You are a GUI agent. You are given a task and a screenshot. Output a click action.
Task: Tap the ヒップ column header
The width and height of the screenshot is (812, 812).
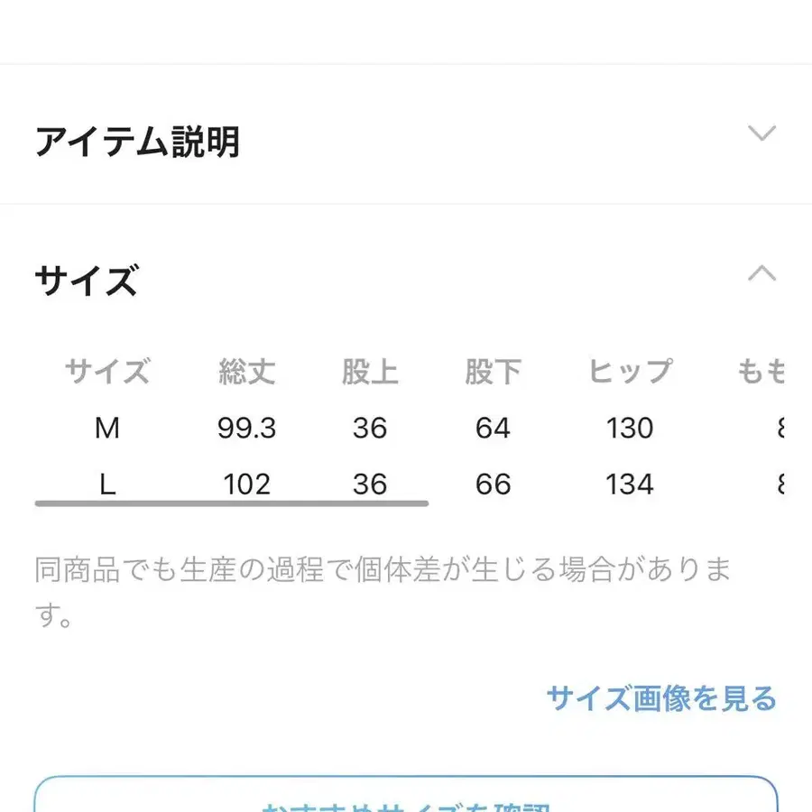[x=630, y=372]
